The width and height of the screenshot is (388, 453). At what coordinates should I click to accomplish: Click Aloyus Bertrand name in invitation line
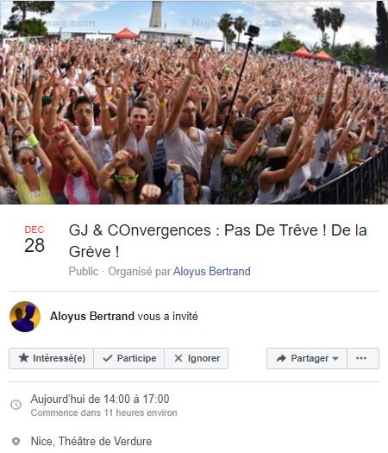click(92, 316)
